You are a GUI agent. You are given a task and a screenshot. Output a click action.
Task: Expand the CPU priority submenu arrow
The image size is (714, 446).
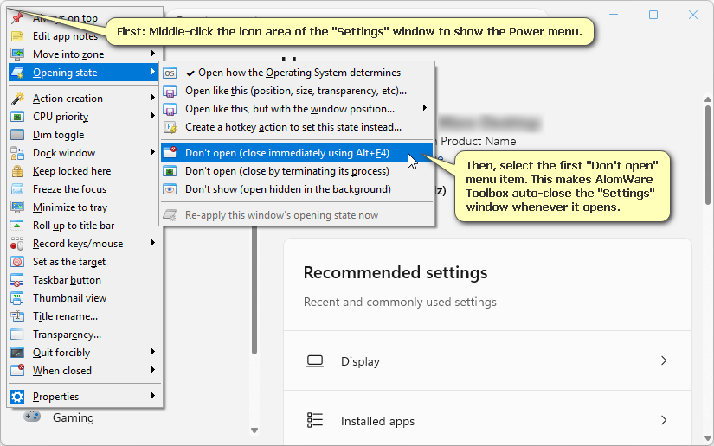coord(153,116)
